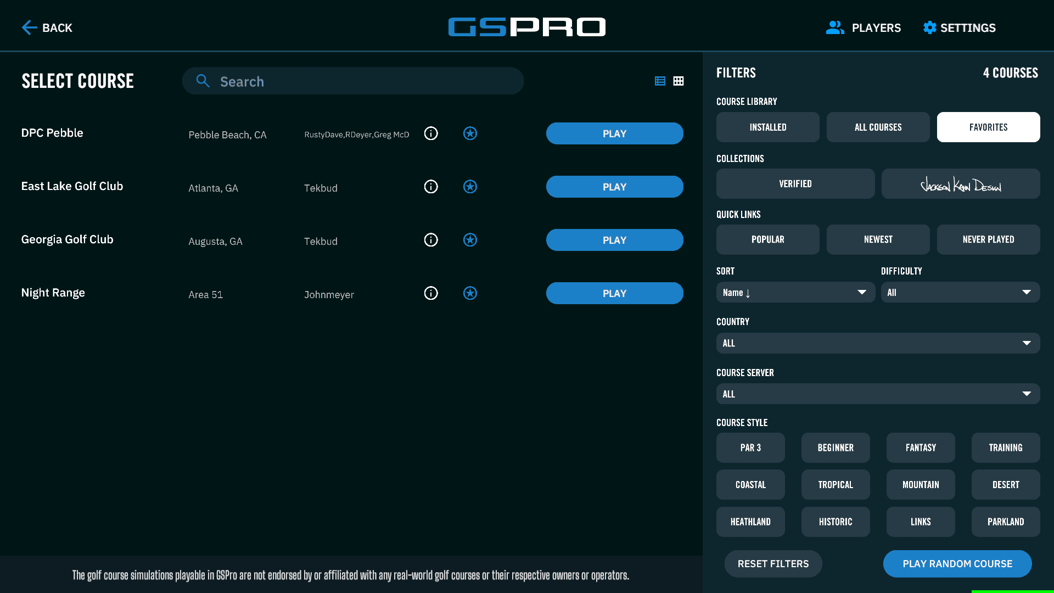The image size is (1054, 593).
Task: Open the Sort by Name dropdown
Action: [x=795, y=293]
